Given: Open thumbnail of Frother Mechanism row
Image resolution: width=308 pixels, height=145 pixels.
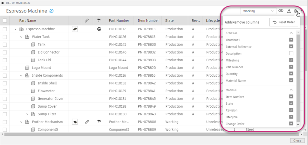Looking at the screenshot, I should 75,122.
